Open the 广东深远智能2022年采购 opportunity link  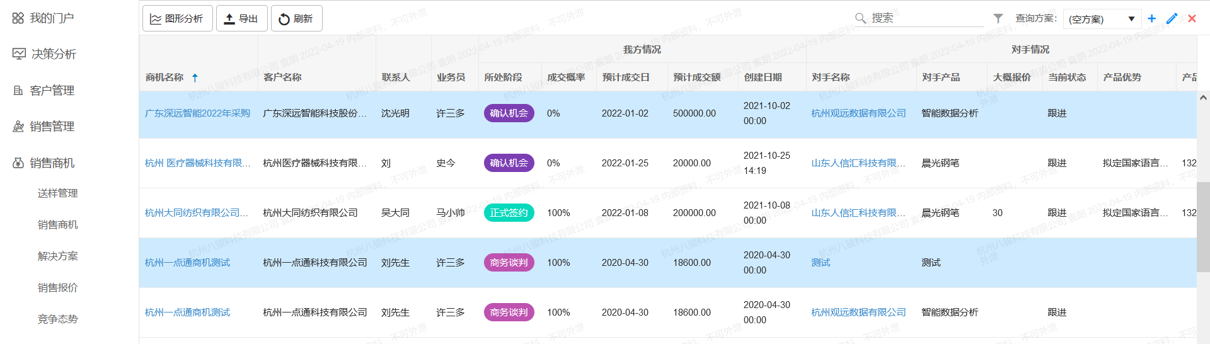tap(197, 113)
